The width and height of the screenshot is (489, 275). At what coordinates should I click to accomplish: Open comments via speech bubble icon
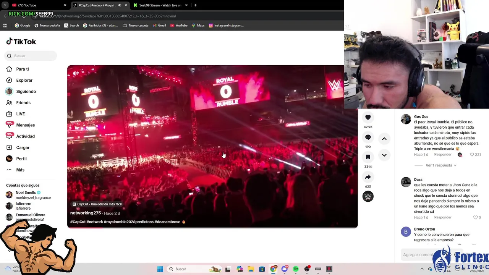point(368,137)
